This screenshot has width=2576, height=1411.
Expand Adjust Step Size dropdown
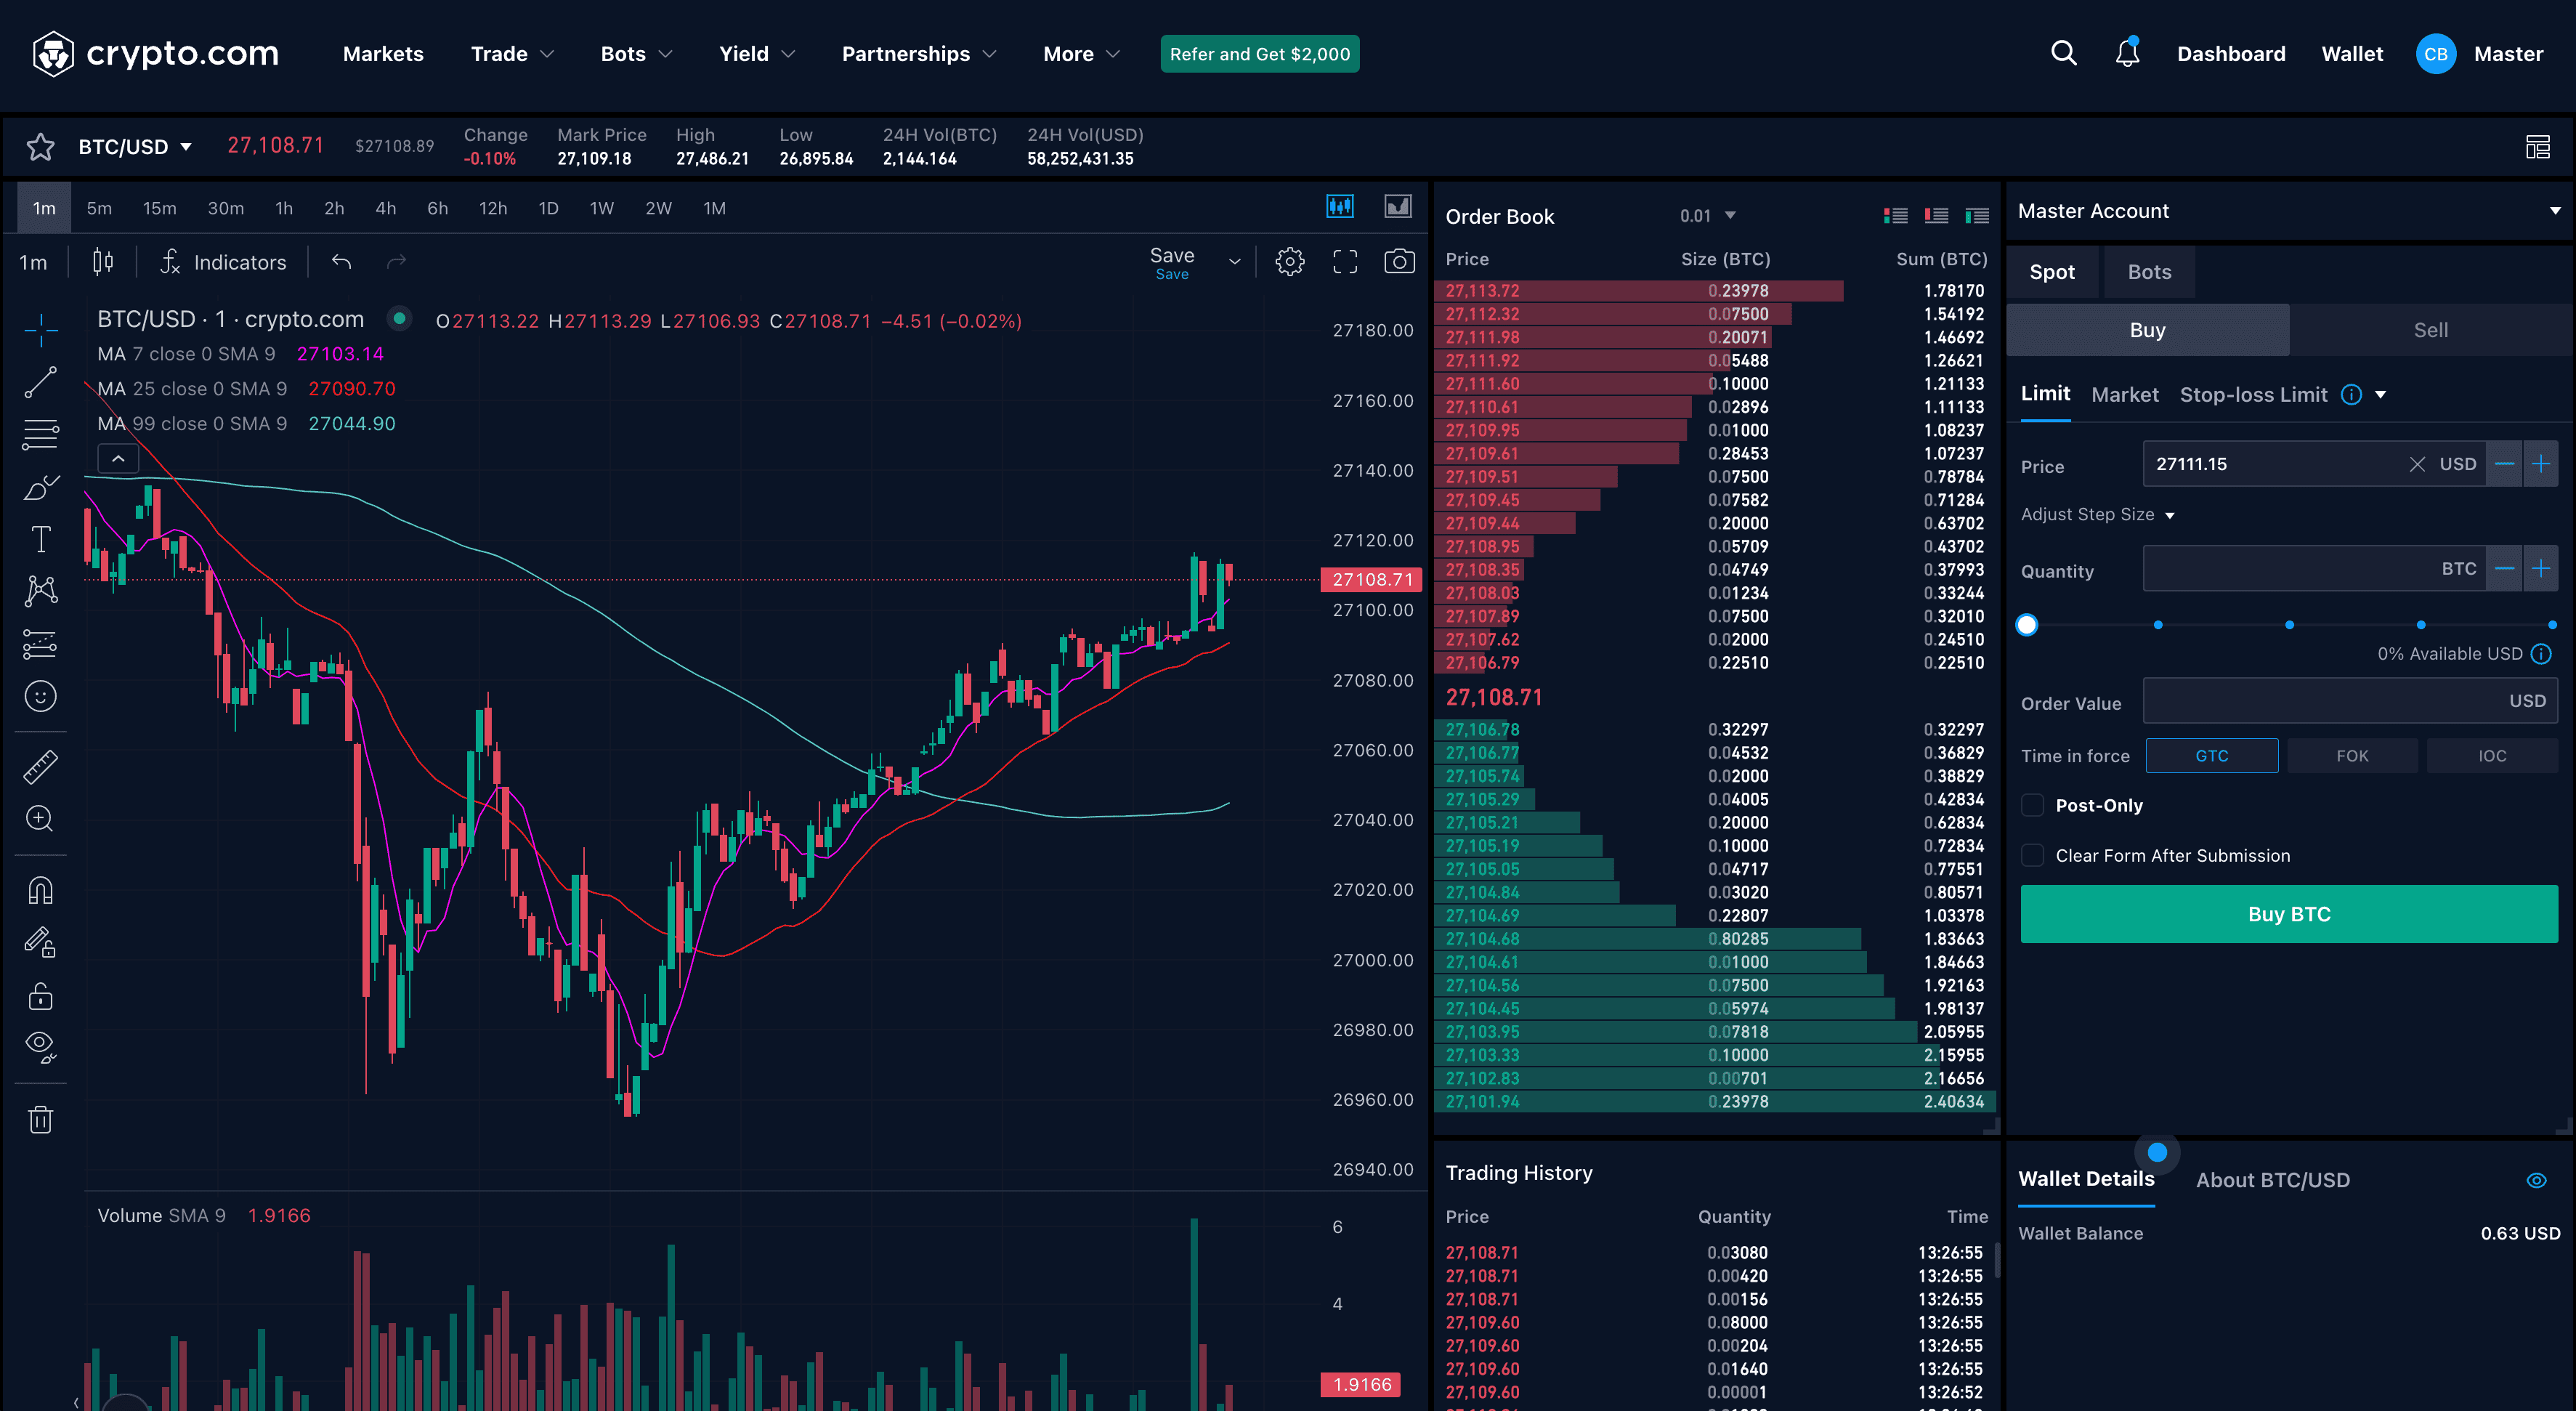[x=2098, y=514]
